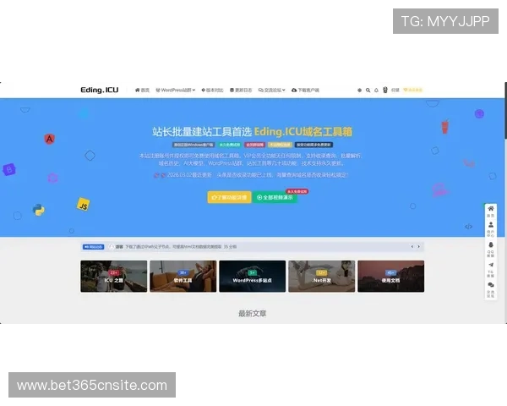Viewport: 507px width, 406px height.
Task: Open search via the magnifier icon
Action: click(368, 90)
